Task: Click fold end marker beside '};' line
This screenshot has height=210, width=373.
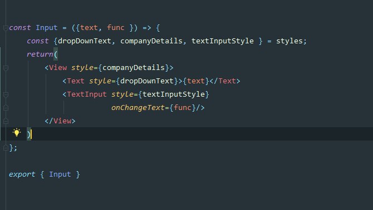Action: (6, 148)
